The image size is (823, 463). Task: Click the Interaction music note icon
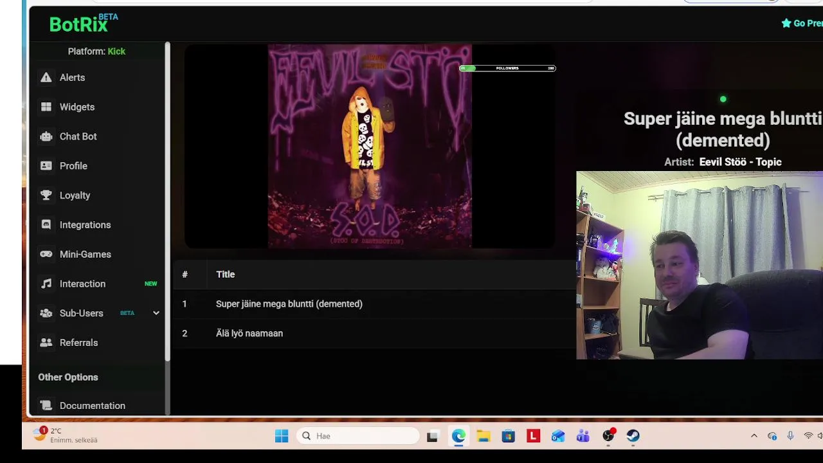[46, 284]
